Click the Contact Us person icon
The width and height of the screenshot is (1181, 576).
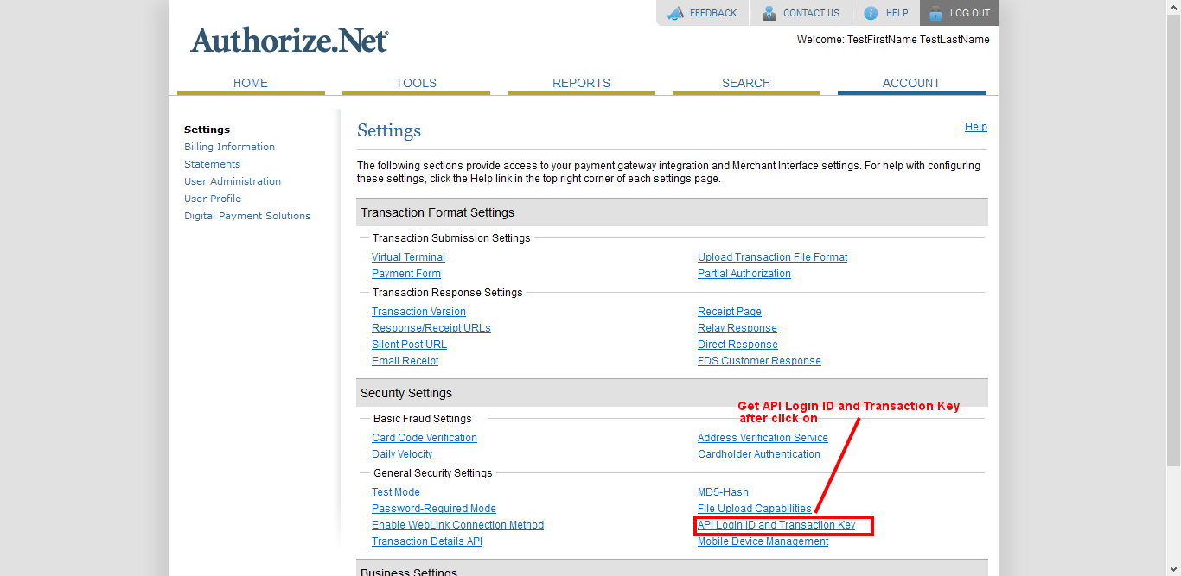769,13
